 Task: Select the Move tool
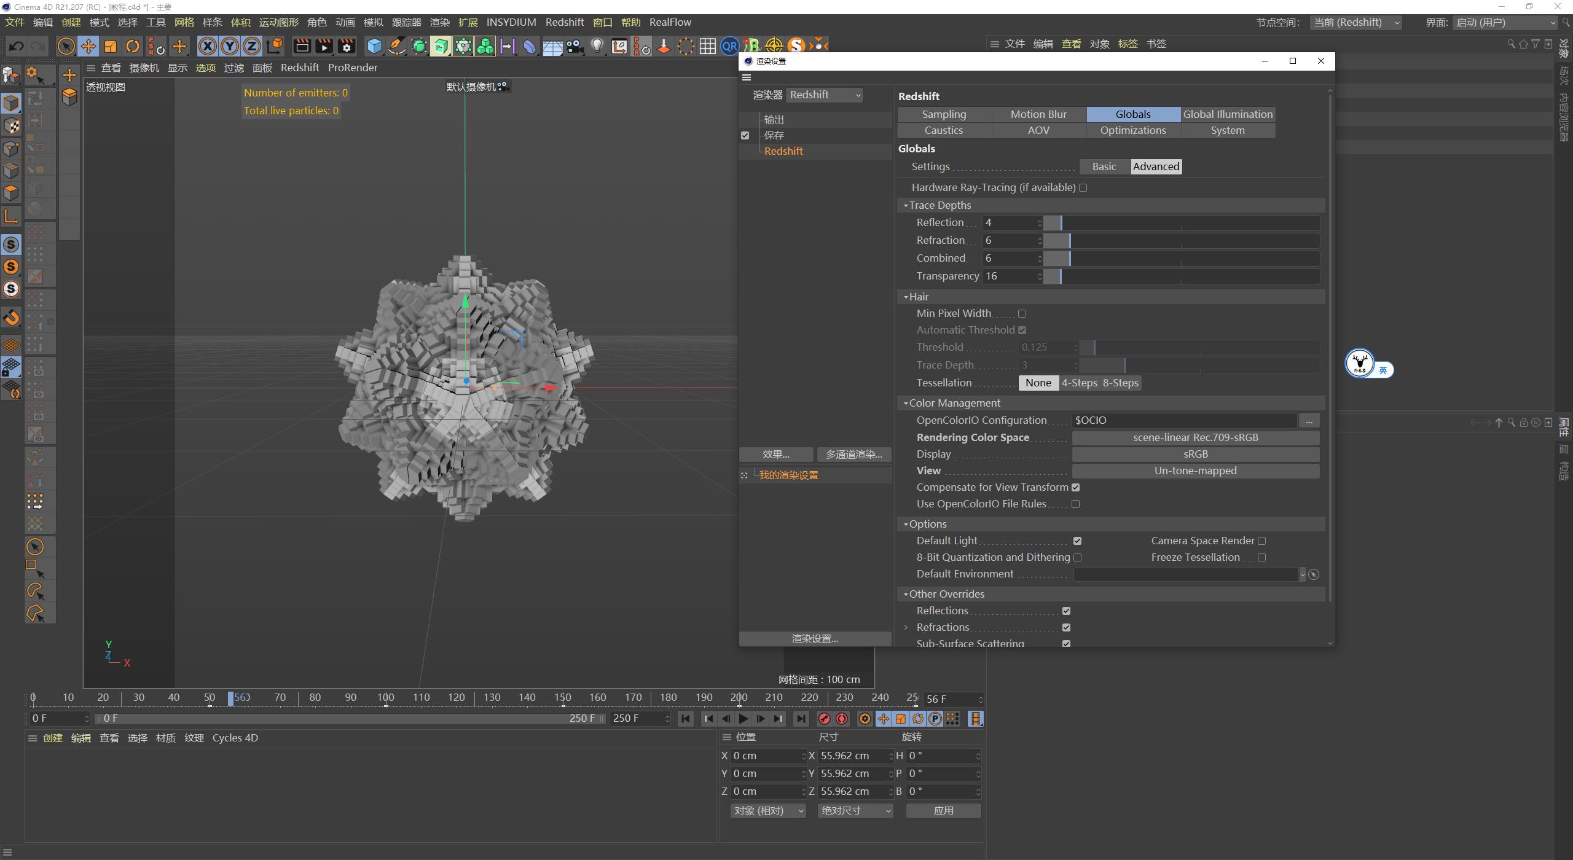(x=88, y=46)
